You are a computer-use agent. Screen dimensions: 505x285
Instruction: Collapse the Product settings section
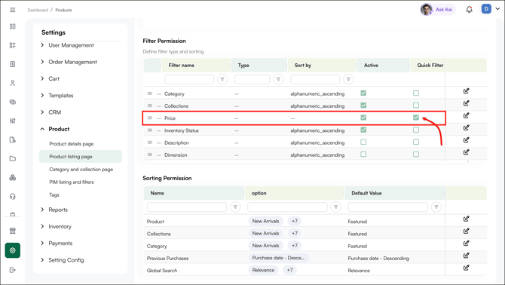point(55,129)
